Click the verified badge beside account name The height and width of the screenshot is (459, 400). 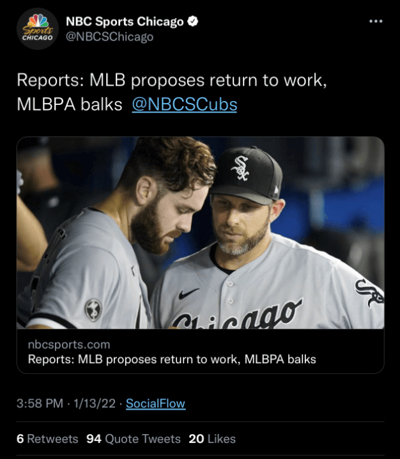[x=192, y=22]
